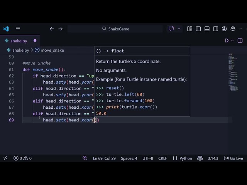This screenshot has width=247, height=185.
Task: Open the Accounts icon
Action: (x=224, y=29)
